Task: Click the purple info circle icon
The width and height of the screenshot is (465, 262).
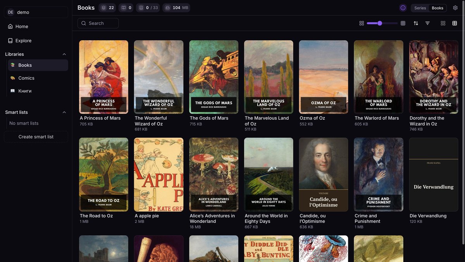Action: 403,8
